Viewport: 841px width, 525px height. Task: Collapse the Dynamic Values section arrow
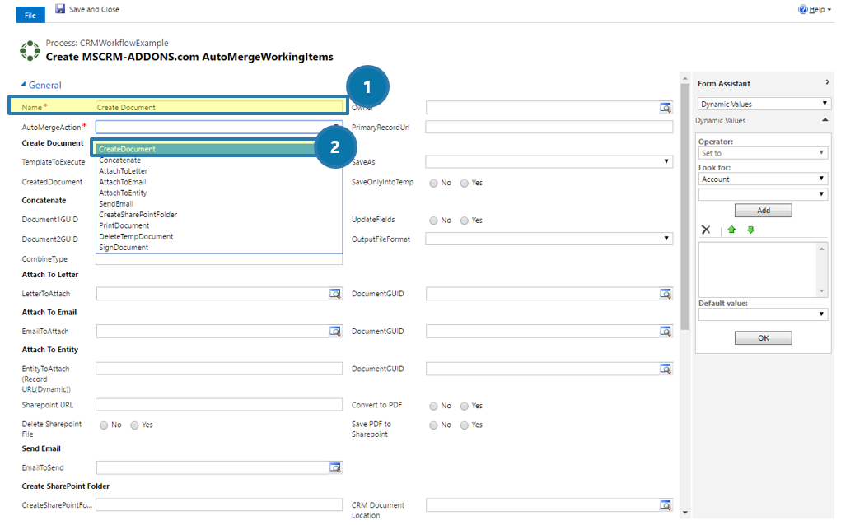click(x=825, y=120)
